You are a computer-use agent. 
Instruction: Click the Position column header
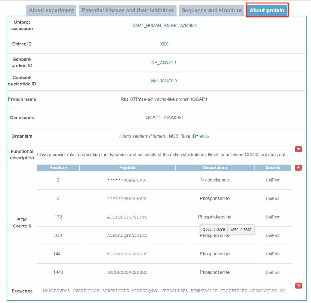[58, 168]
